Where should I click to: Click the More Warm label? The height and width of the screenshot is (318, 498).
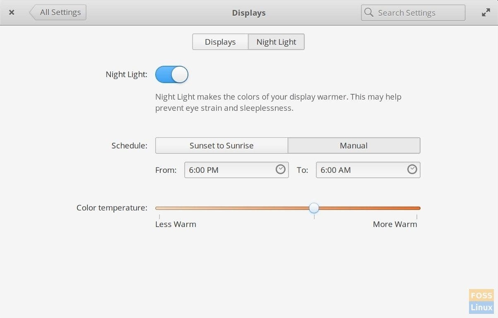395,224
